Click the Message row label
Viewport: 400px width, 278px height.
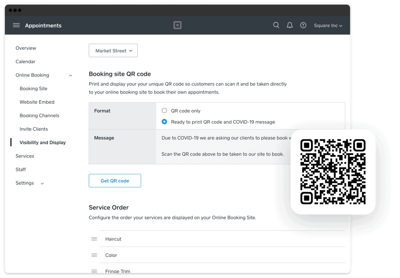pyautogui.click(x=104, y=138)
